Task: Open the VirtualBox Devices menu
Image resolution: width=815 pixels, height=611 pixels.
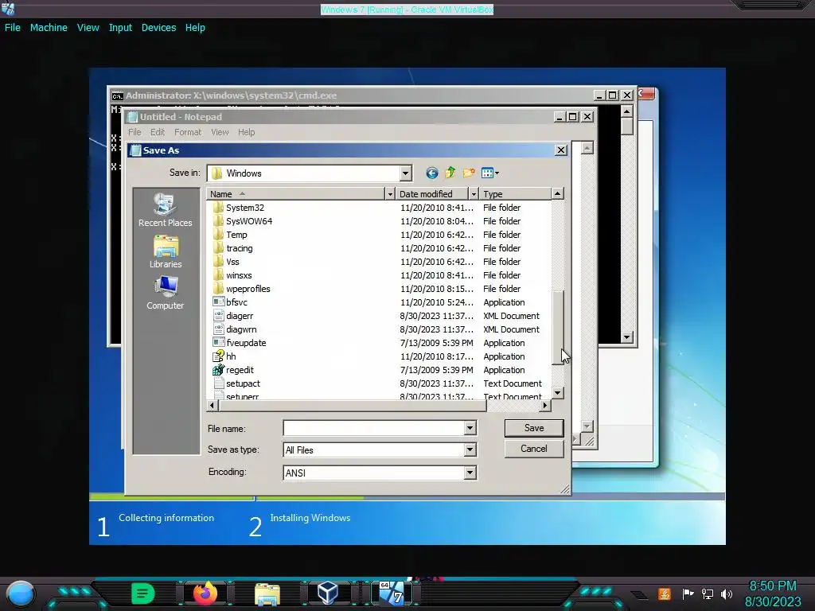Action: click(x=158, y=28)
